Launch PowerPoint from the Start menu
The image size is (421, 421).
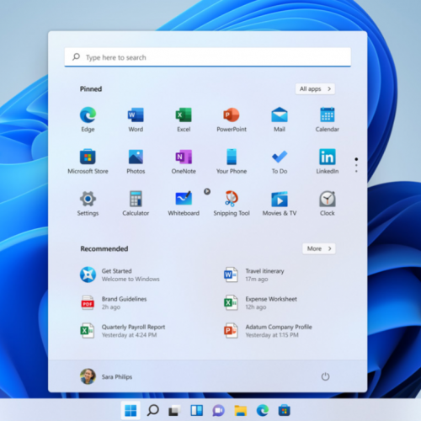pyautogui.click(x=232, y=120)
